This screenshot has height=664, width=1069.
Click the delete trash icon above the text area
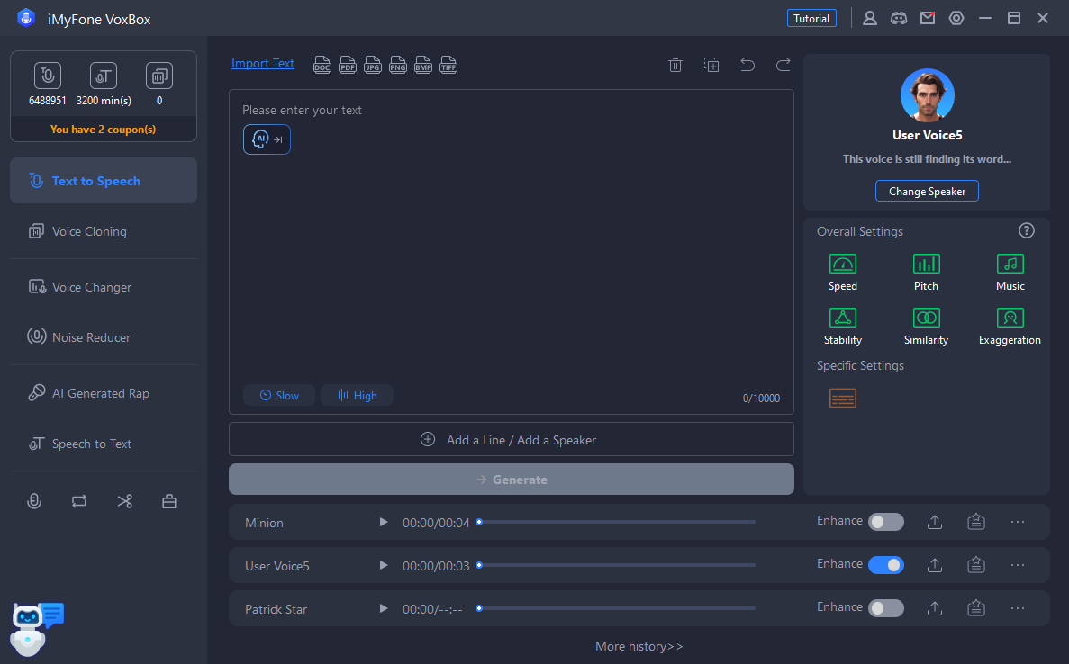[675, 64]
